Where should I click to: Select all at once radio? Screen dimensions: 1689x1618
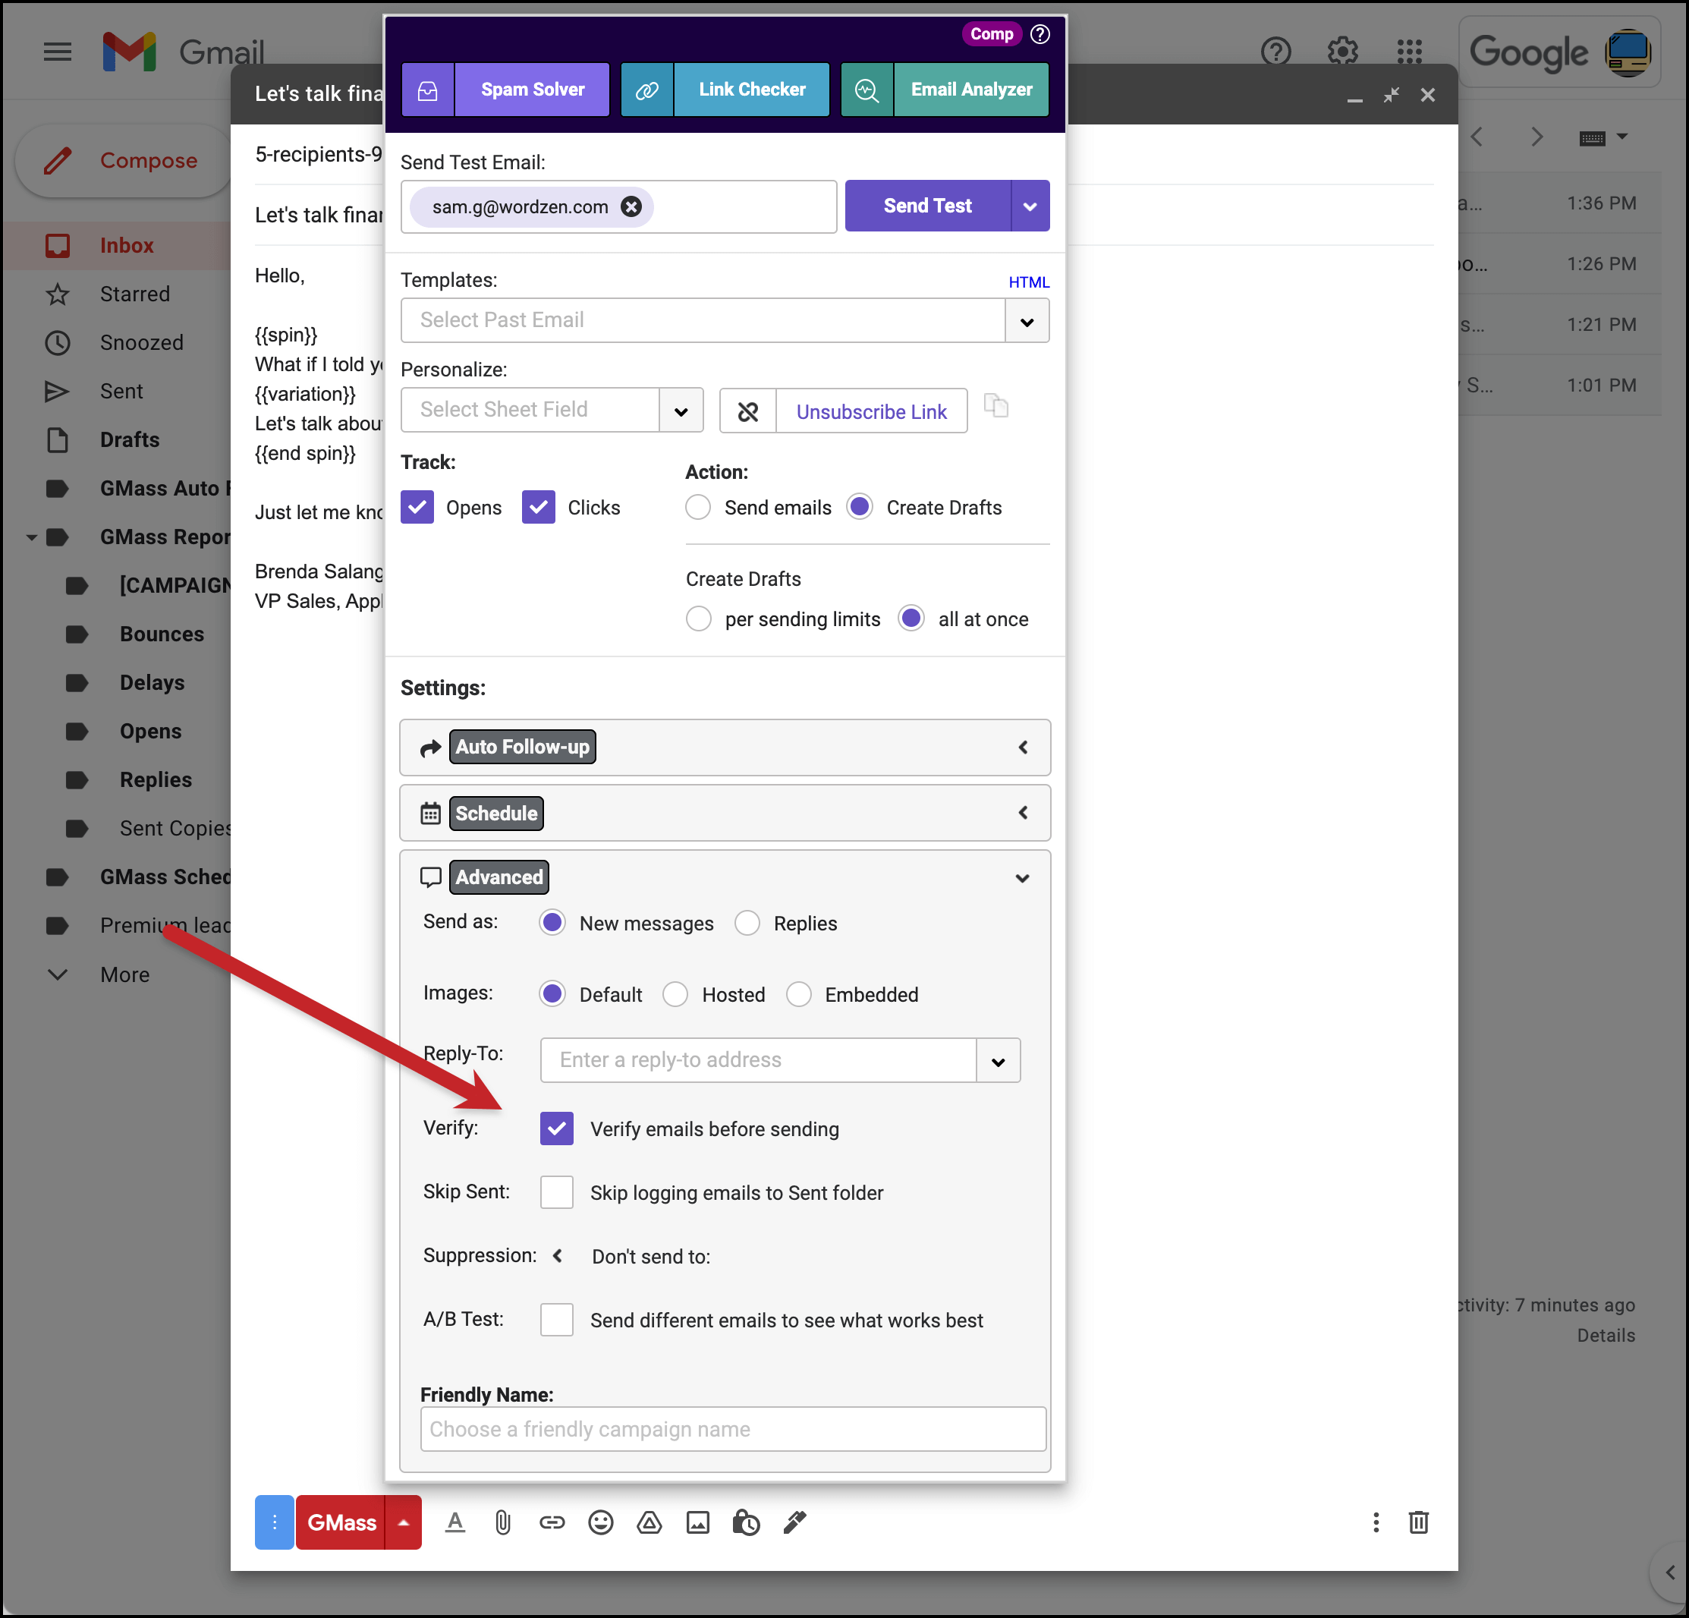[912, 619]
